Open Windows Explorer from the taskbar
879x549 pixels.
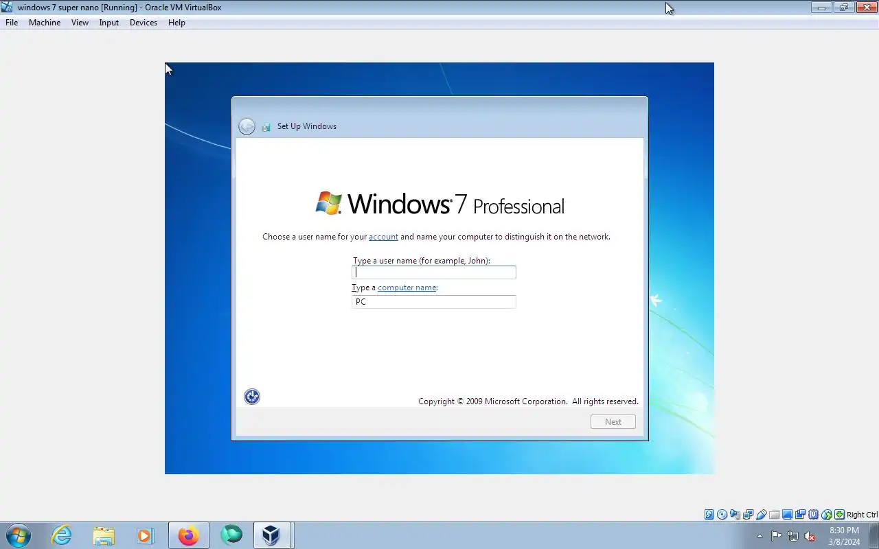(x=104, y=535)
